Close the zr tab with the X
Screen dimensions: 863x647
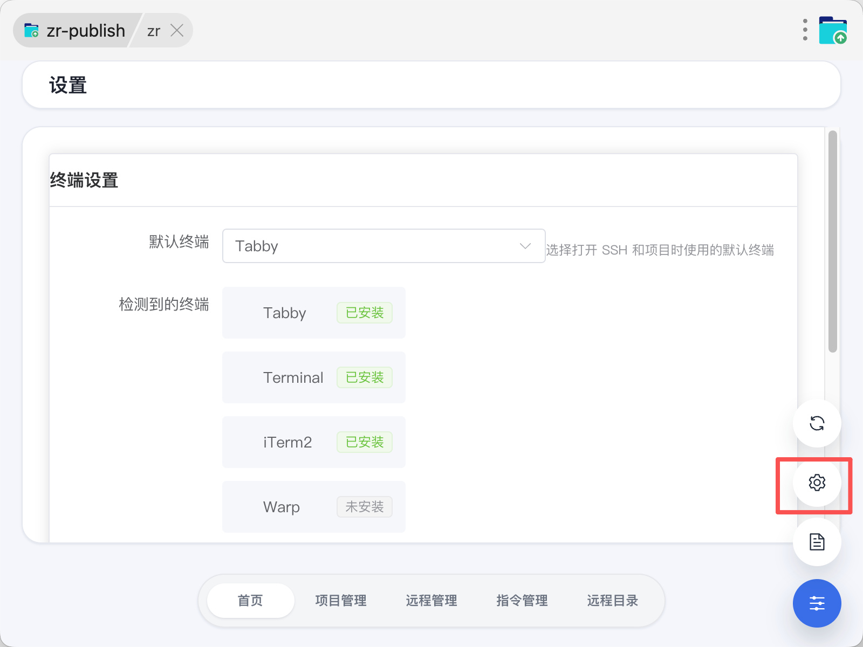point(177,31)
